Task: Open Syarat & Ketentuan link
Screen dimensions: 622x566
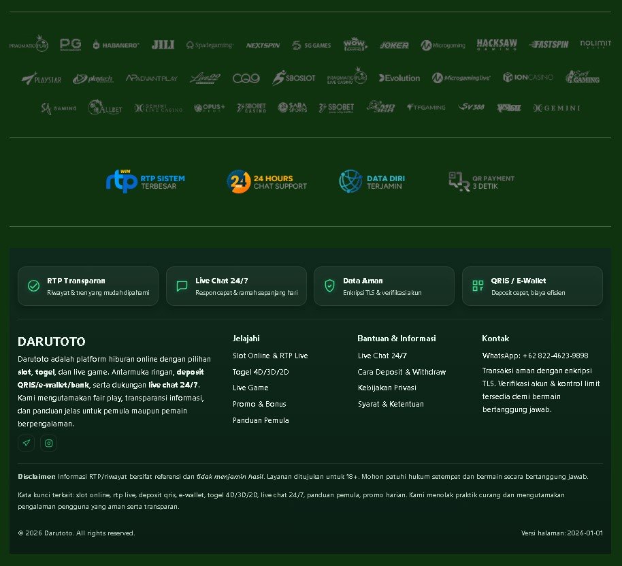Action: coord(391,404)
